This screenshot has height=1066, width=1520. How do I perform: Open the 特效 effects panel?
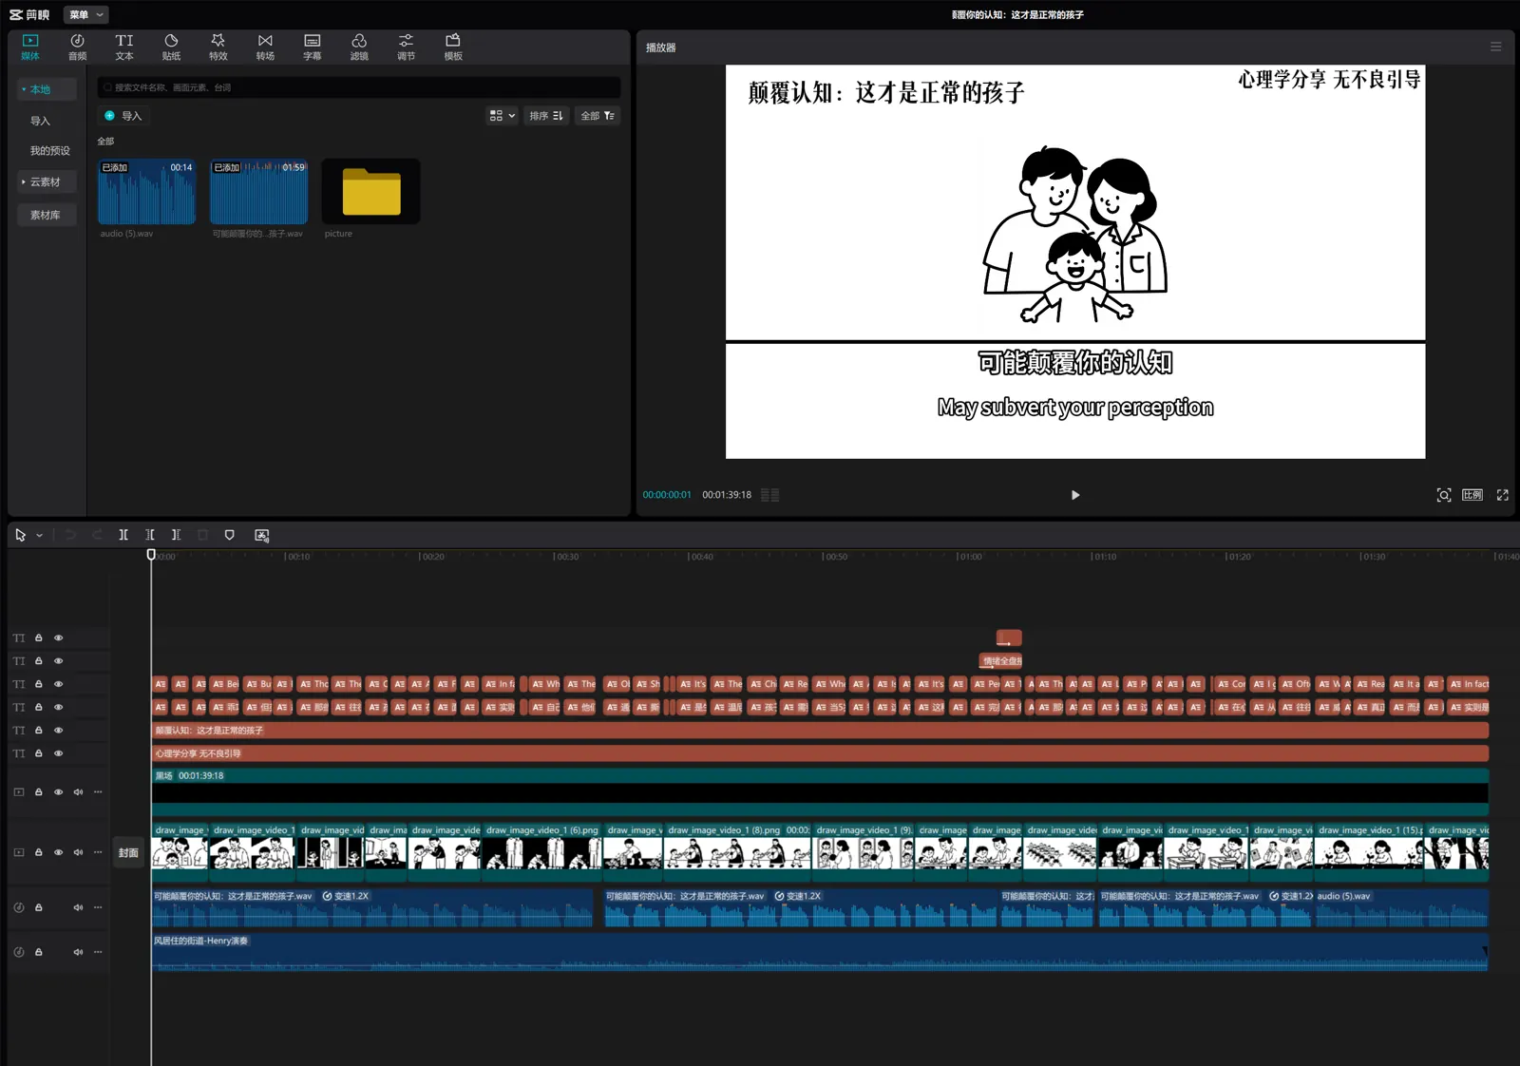(x=218, y=47)
